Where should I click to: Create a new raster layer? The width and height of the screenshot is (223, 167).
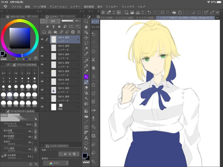click(x=44, y=32)
